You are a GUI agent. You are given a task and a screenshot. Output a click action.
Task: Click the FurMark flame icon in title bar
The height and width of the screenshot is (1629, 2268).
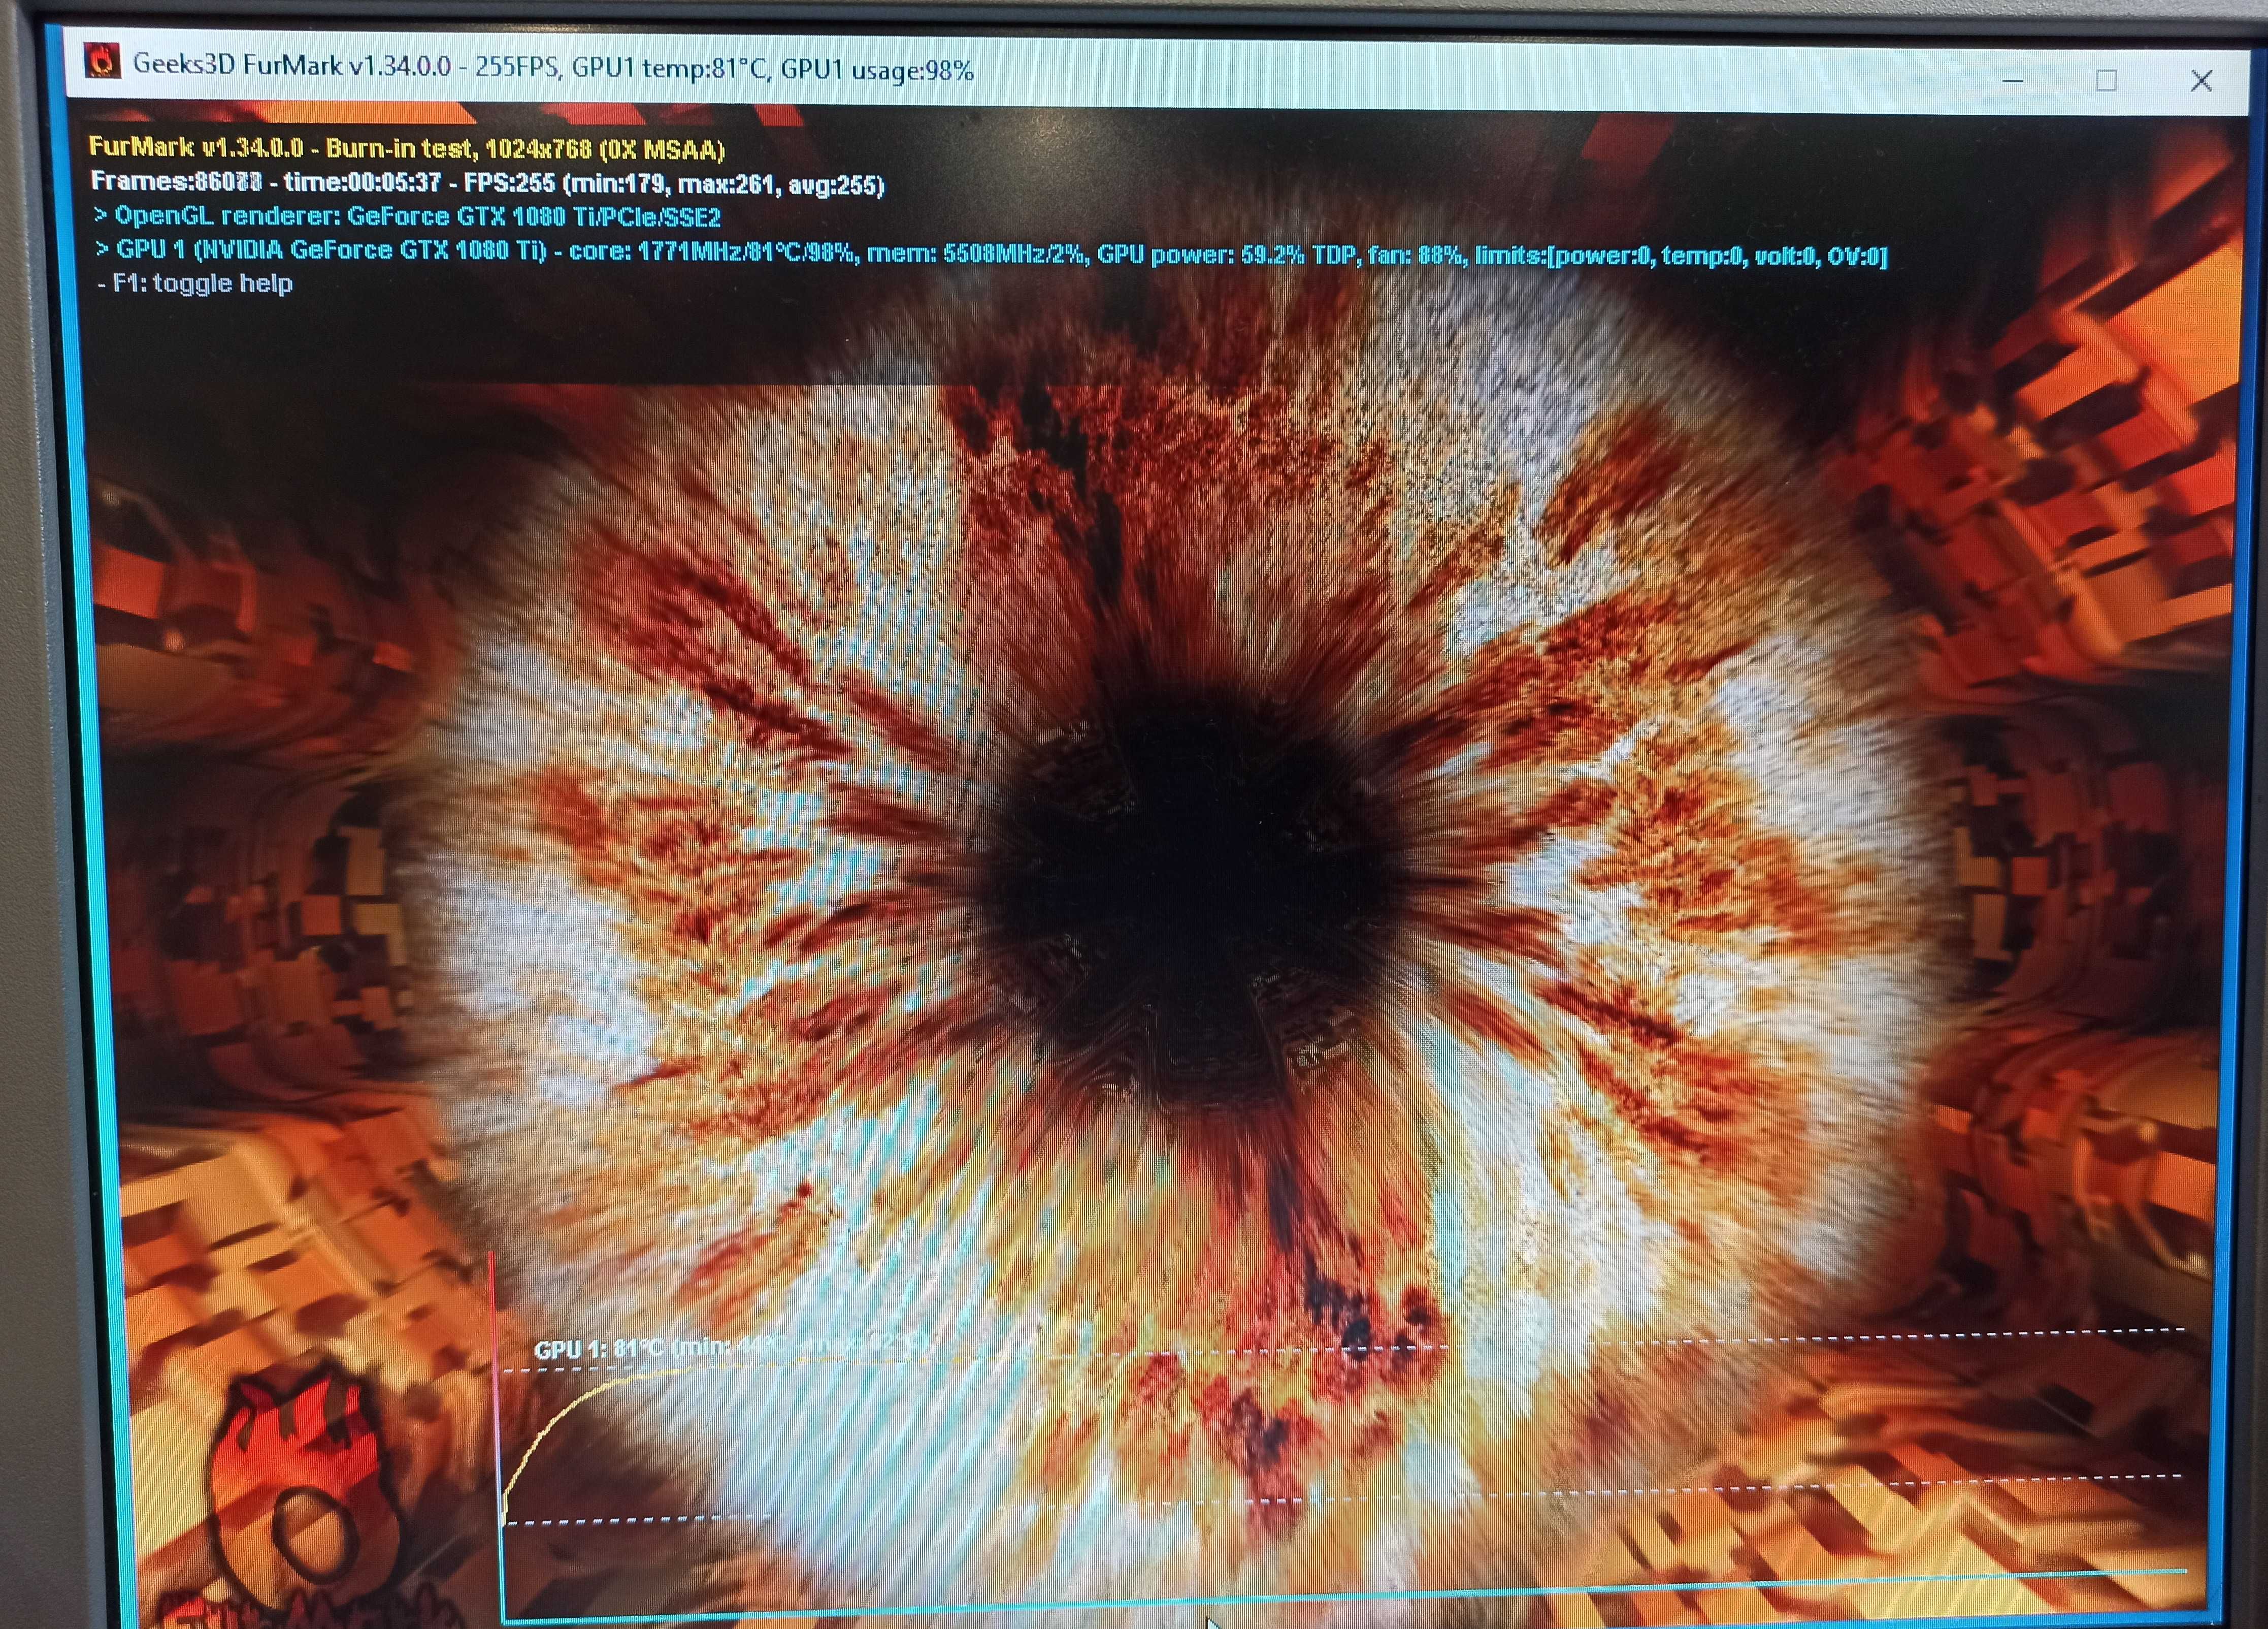click(x=101, y=60)
